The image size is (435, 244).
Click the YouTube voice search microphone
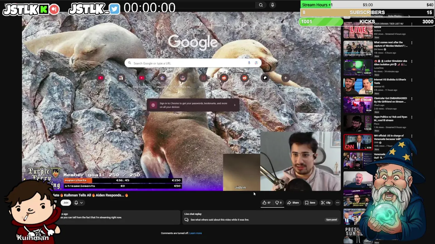(272, 5)
